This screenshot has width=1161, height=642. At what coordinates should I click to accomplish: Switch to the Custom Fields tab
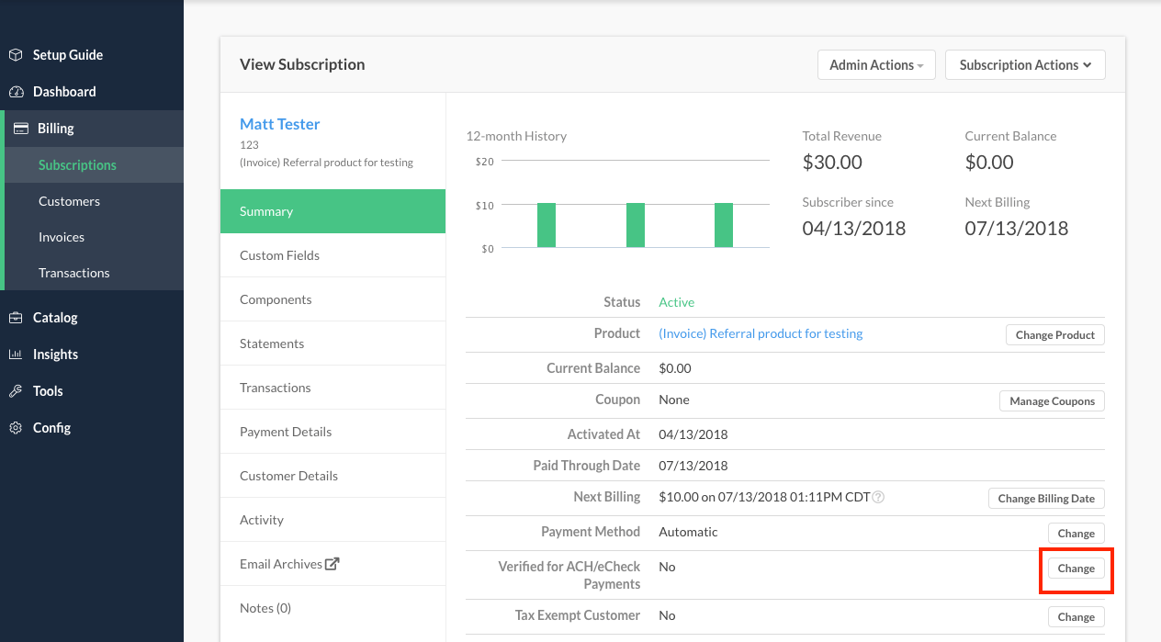pyautogui.click(x=333, y=255)
